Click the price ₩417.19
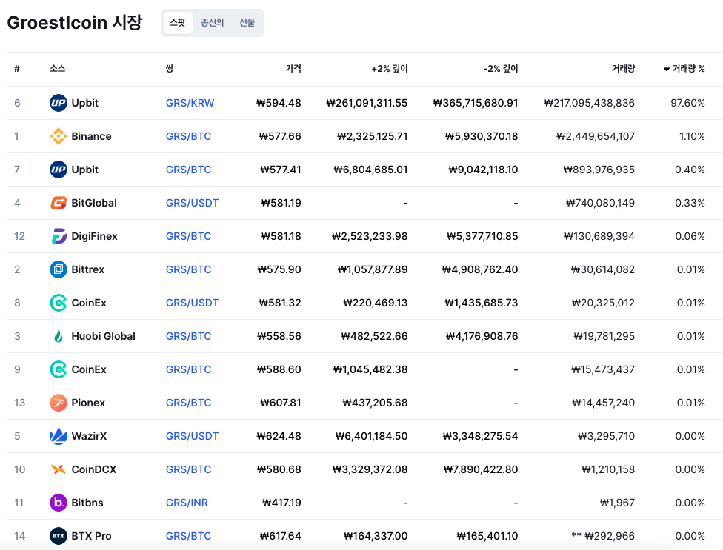Viewport: 723px width, 550px height. pos(281,503)
